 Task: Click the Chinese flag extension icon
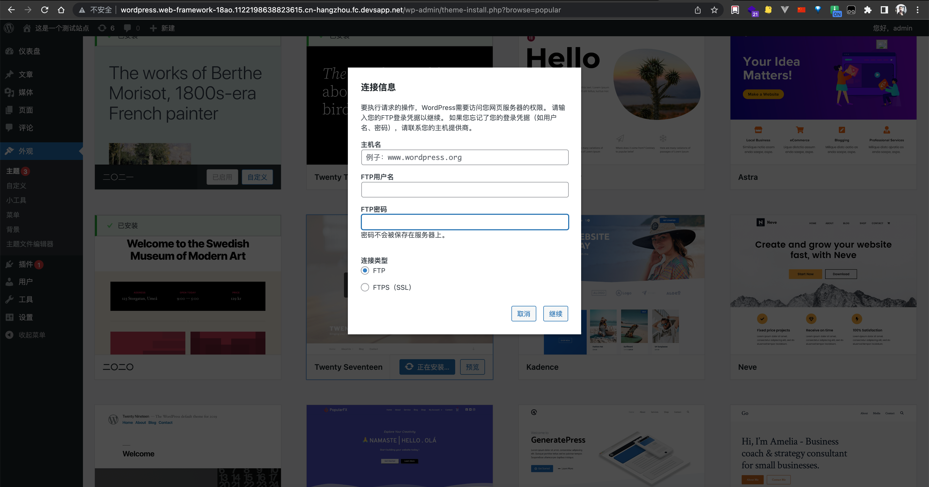tap(801, 10)
